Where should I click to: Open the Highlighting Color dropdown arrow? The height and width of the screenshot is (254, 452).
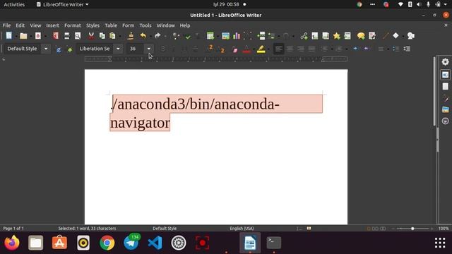[x=268, y=49]
